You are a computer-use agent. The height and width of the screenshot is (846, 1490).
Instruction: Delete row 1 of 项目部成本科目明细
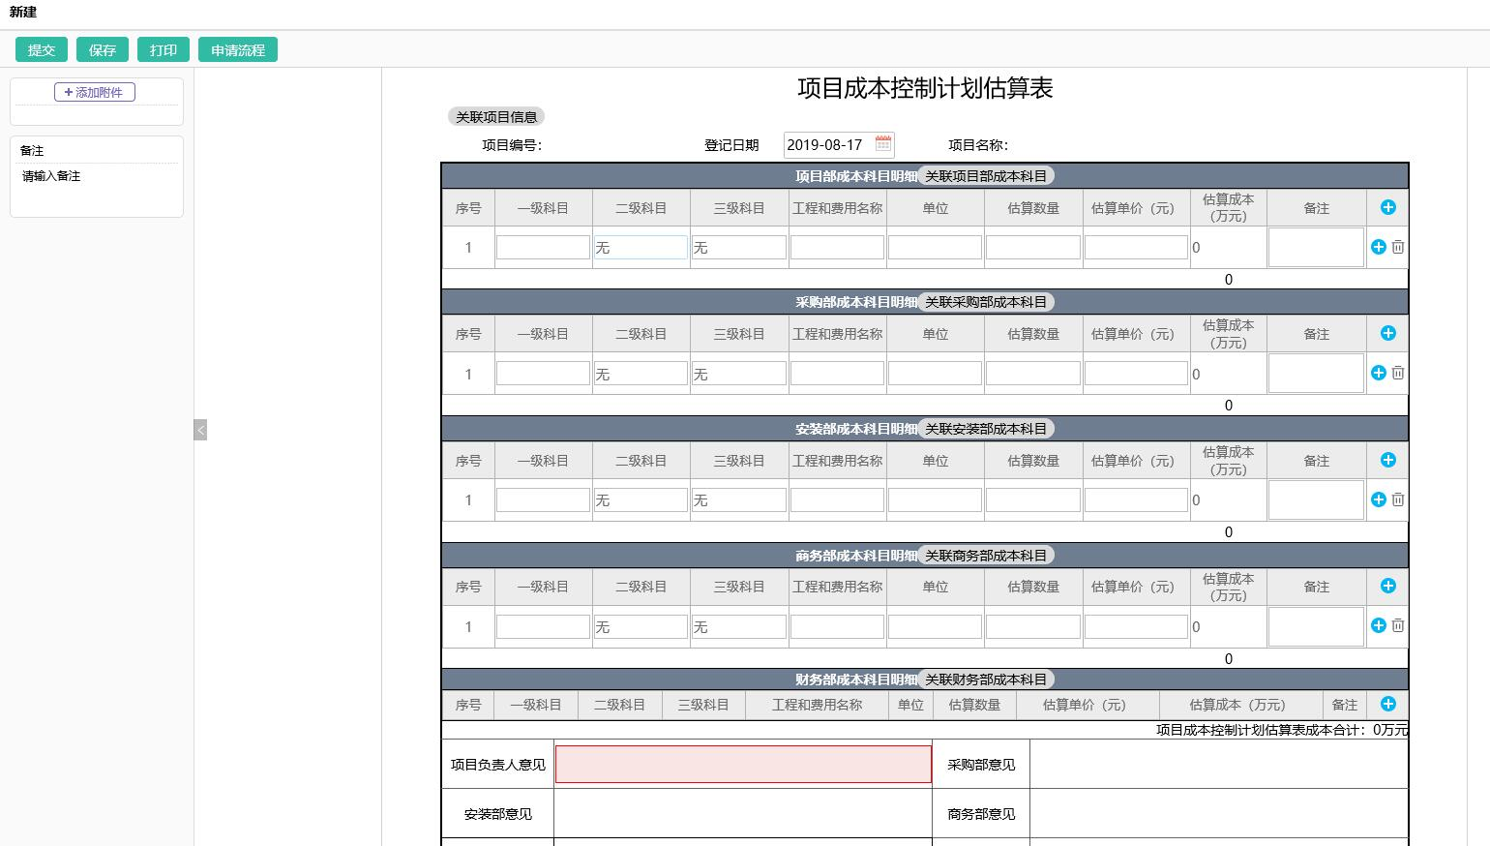point(1398,247)
